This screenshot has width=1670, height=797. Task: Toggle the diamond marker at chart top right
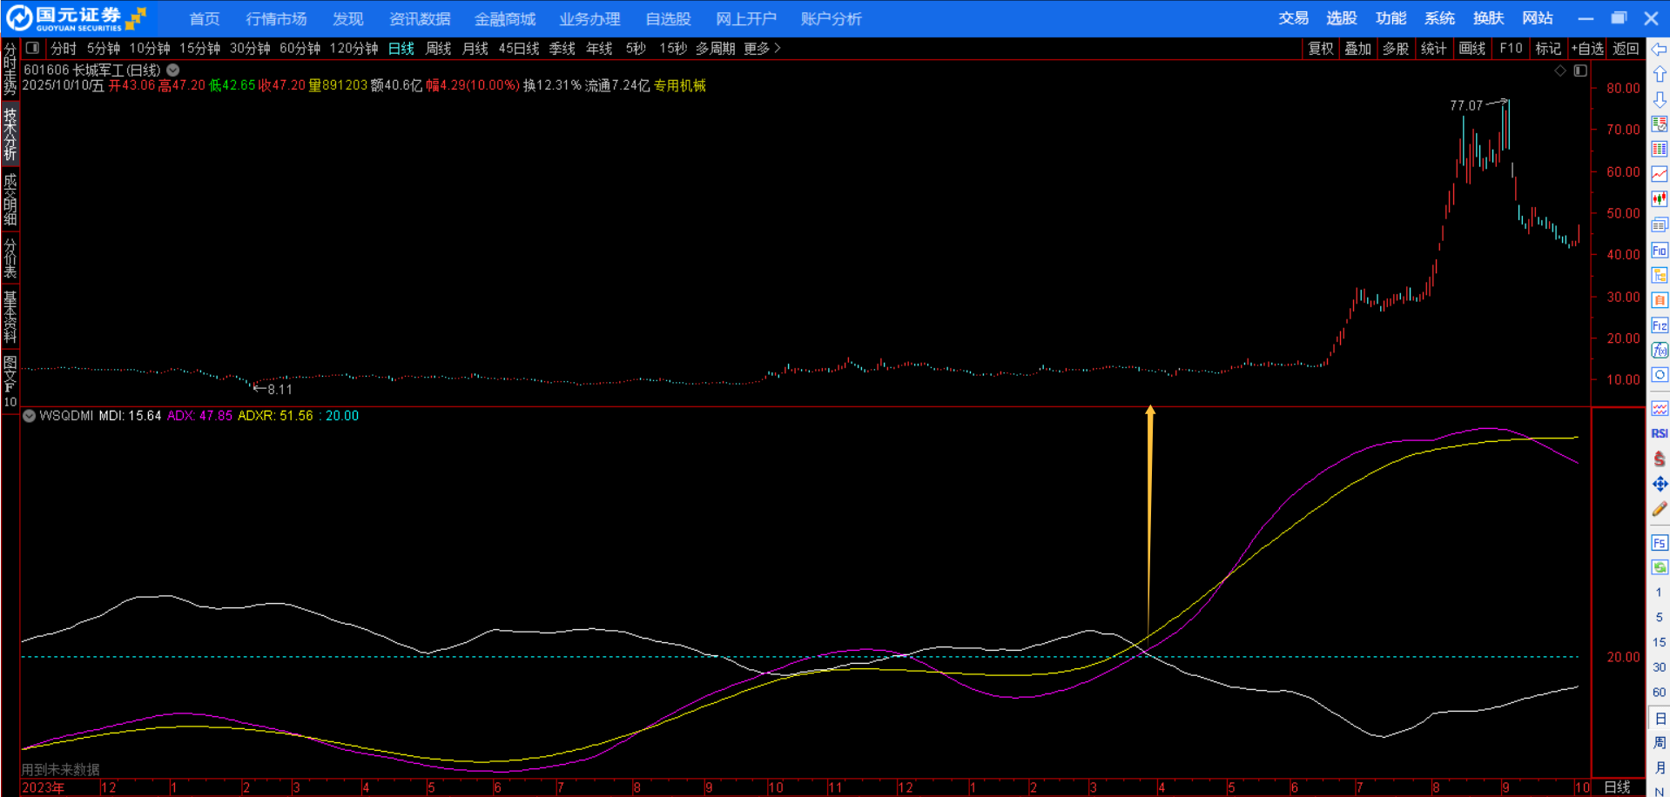[1560, 70]
